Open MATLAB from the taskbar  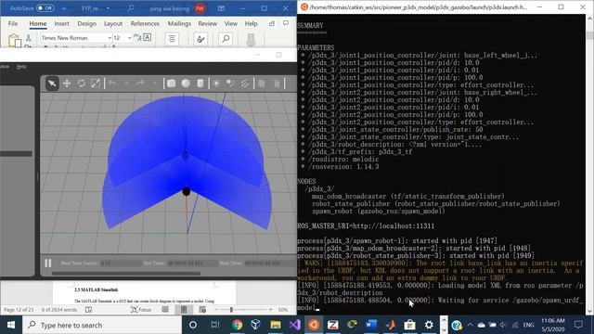(391, 325)
